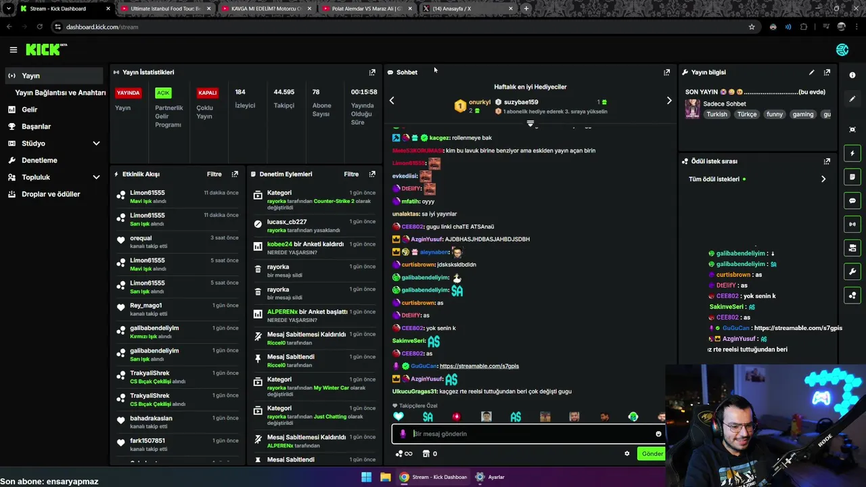Switch to Polat Alemdar VS Maraz Ali tab

coord(367,9)
